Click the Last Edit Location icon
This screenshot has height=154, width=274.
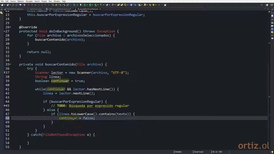point(150,5)
